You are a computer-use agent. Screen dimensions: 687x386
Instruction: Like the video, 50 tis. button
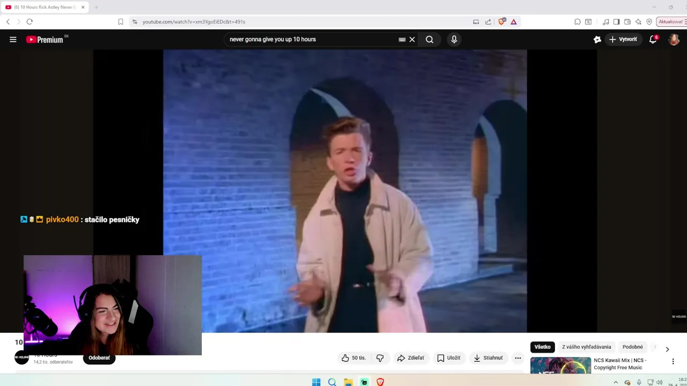point(354,358)
